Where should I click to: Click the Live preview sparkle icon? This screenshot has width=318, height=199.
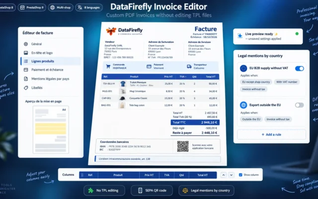pyautogui.click(x=240, y=36)
